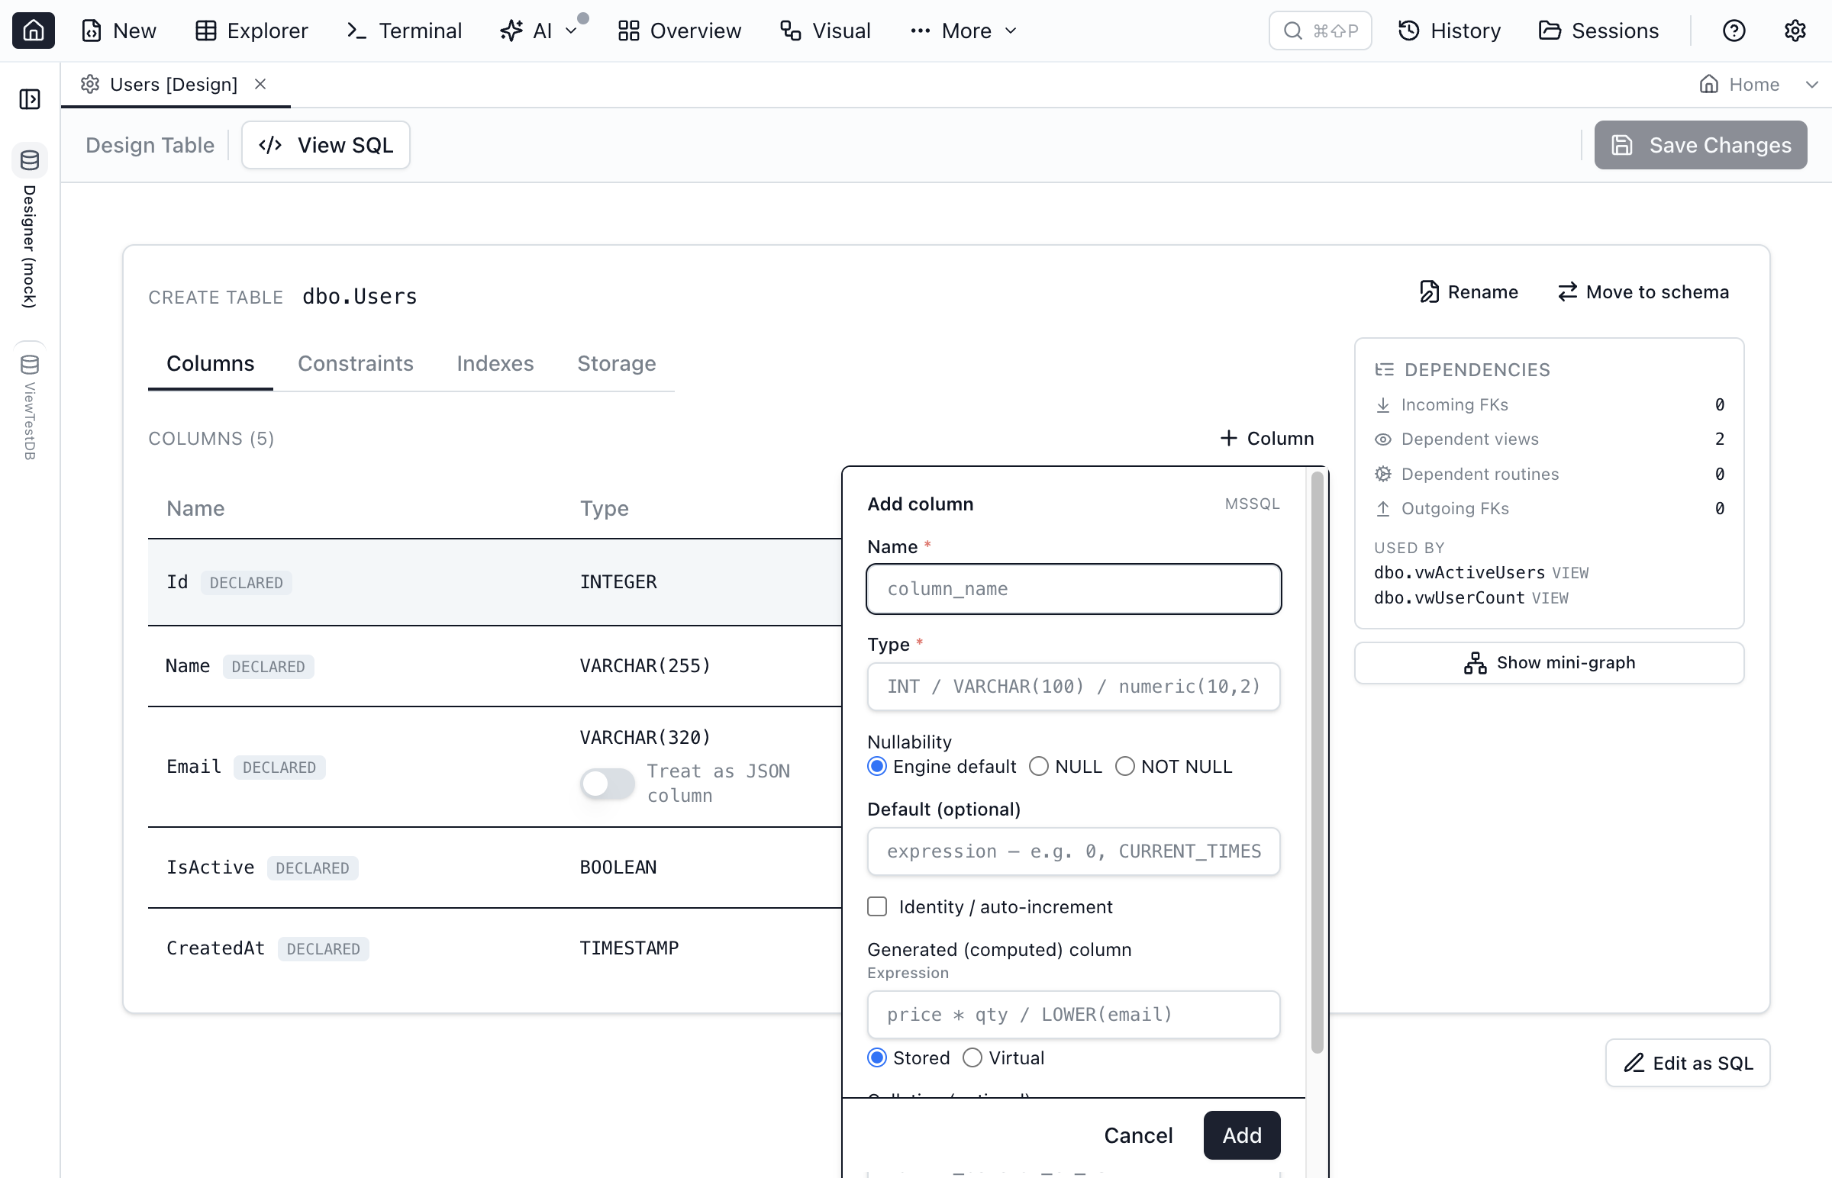This screenshot has width=1832, height=1178.
Task: Open the Terminal
Action: pyautogui.click(x=405, y=31)
